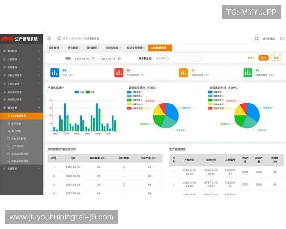The width and height of the screenshot is (286, 229).
Task: Expand the 基础数据 sidebar menu
Action: click(21, 51)
